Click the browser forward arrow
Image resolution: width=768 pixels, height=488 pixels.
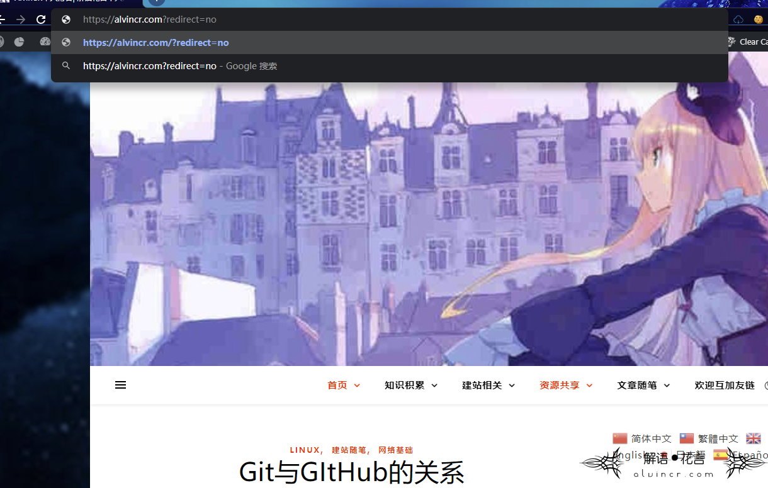[21, 19]
